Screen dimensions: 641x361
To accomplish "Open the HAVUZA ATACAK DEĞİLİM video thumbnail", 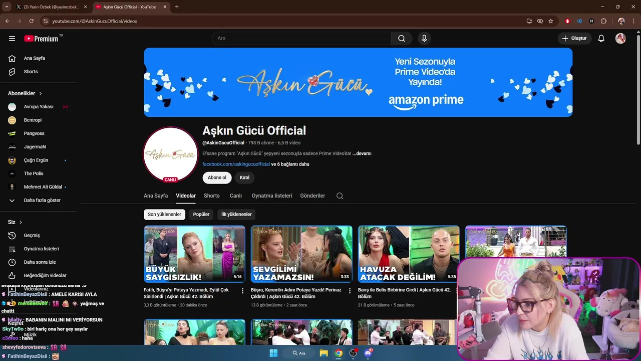I will tap(409, 254).
